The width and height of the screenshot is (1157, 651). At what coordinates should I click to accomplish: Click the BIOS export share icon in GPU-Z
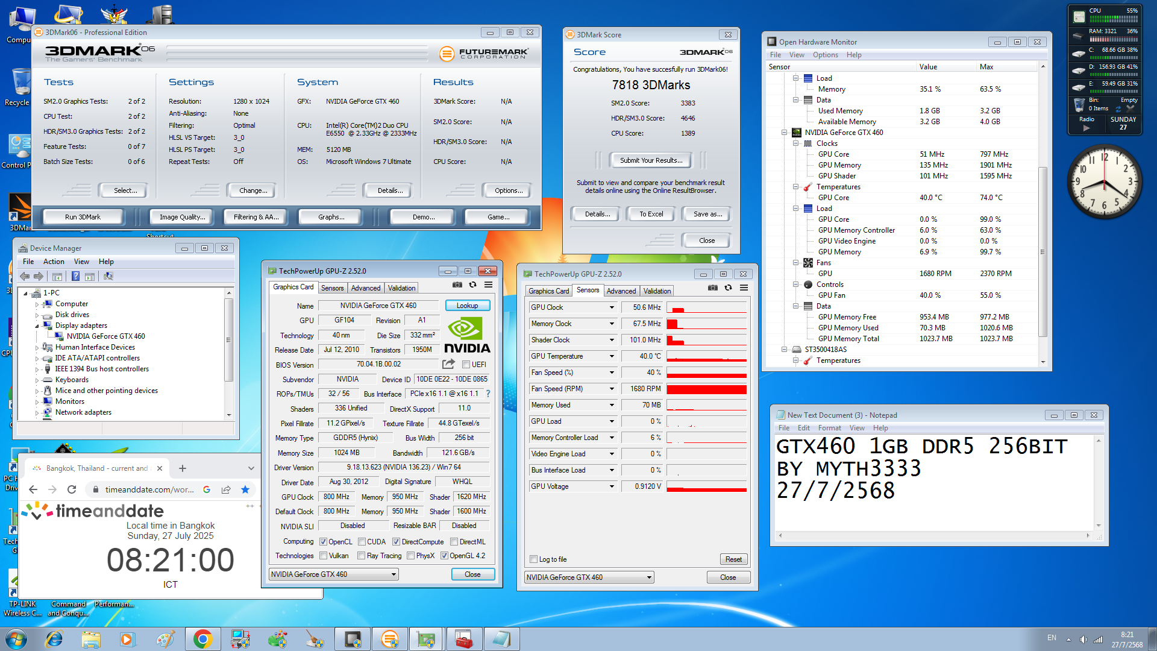[x=448, y=364]
